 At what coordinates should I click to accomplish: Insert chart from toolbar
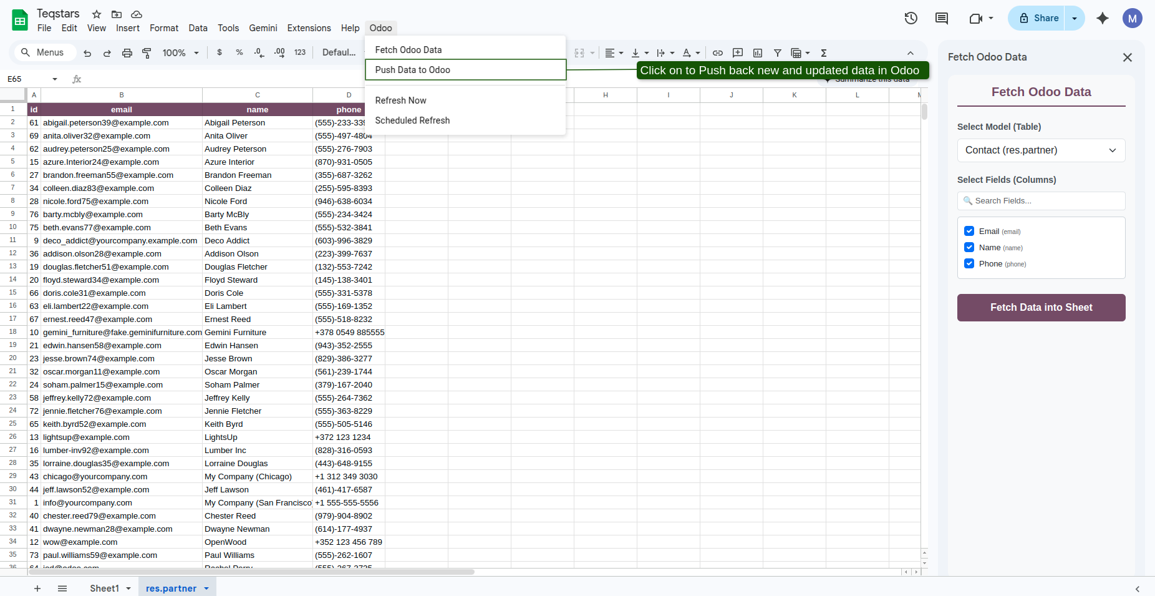(x=758, y=53)
